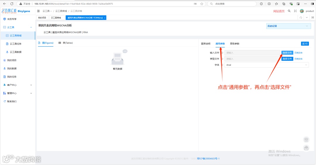Click the Bioyigene logo
The width and height of the screenshot is (316, 165).
16,11
